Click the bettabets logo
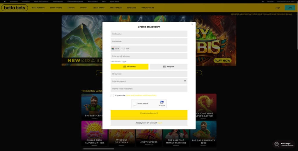Viewport: 298px width, 151px height. click(x=15, y=8)
